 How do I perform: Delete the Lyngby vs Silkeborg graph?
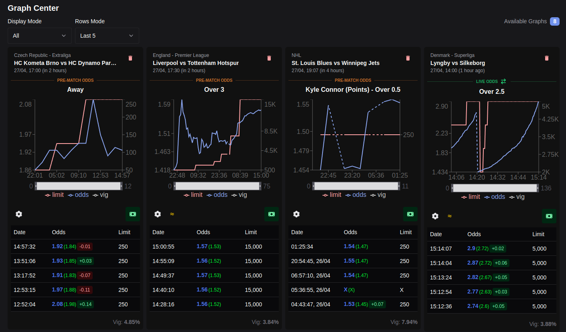(x=547, y=58)
